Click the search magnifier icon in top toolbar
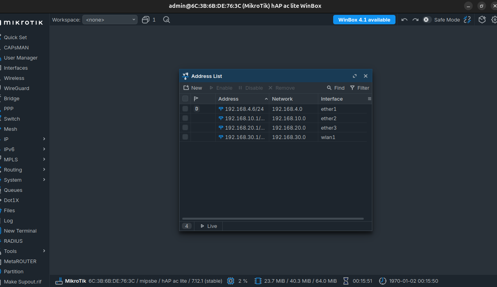The height and width of the screenshot is (287, 497). click(167, 20)
